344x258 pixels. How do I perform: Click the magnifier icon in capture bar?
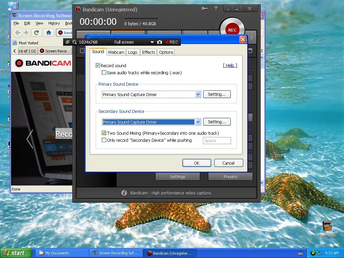point(75,42)
